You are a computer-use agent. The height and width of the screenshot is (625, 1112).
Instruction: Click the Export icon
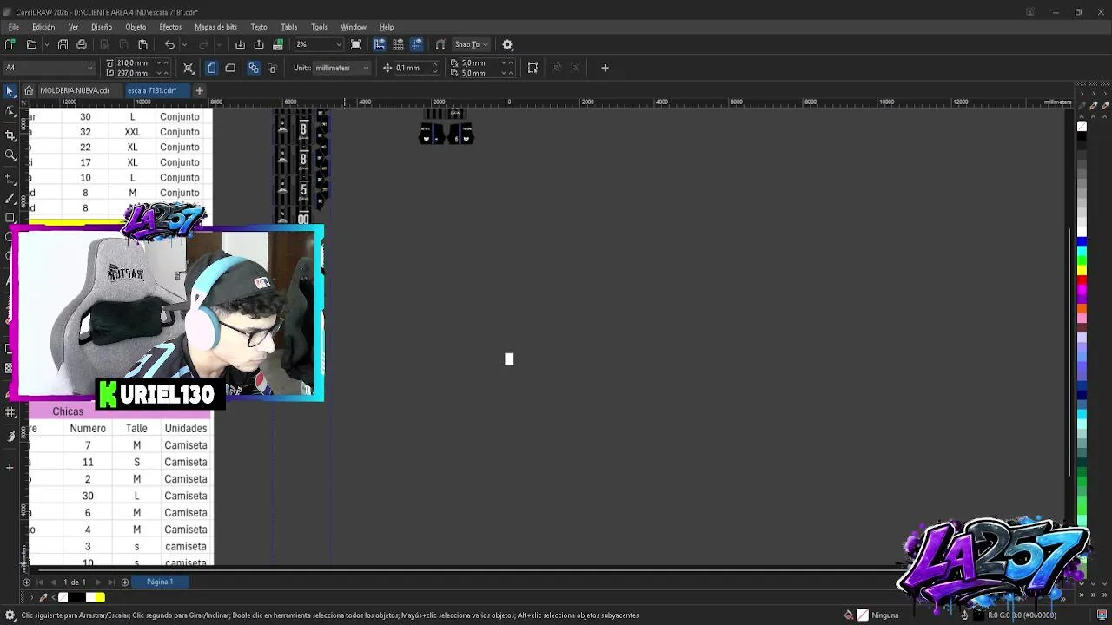click(x=259, y=44)
